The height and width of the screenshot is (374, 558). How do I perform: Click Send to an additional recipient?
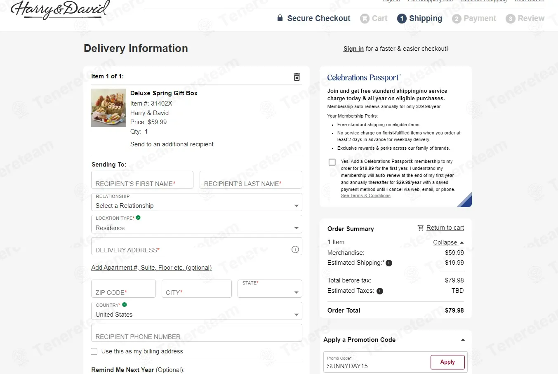click(172, 144)
